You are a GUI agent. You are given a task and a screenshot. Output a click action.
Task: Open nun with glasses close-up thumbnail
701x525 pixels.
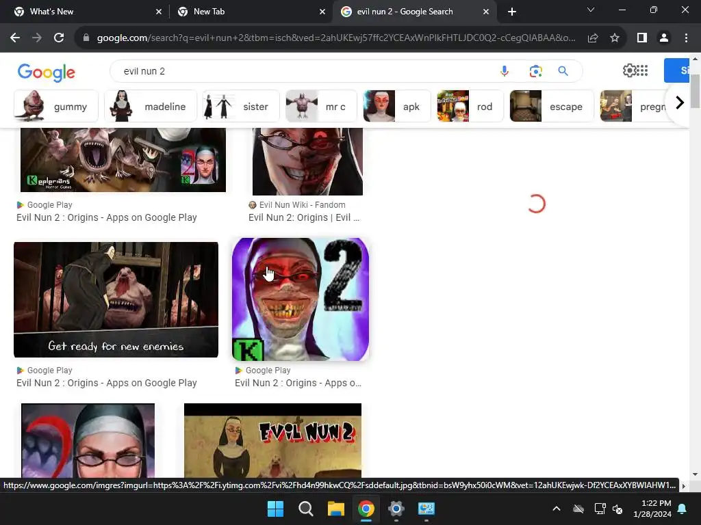point(88,441)
